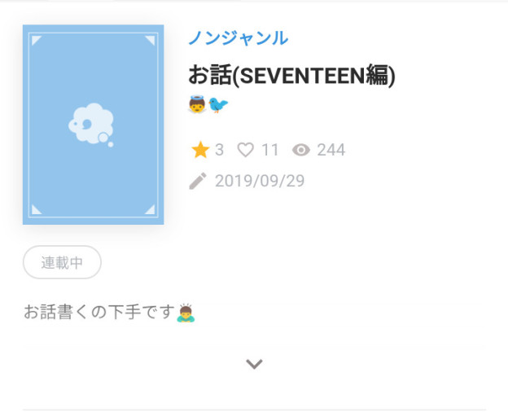Click the 連載中 status badge
This screenshot has height=412, width=508.
click(x=62, y=262)
